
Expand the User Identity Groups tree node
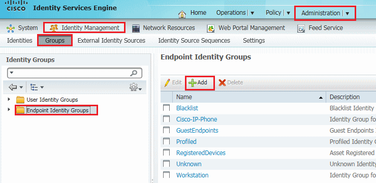coord(9,99)
